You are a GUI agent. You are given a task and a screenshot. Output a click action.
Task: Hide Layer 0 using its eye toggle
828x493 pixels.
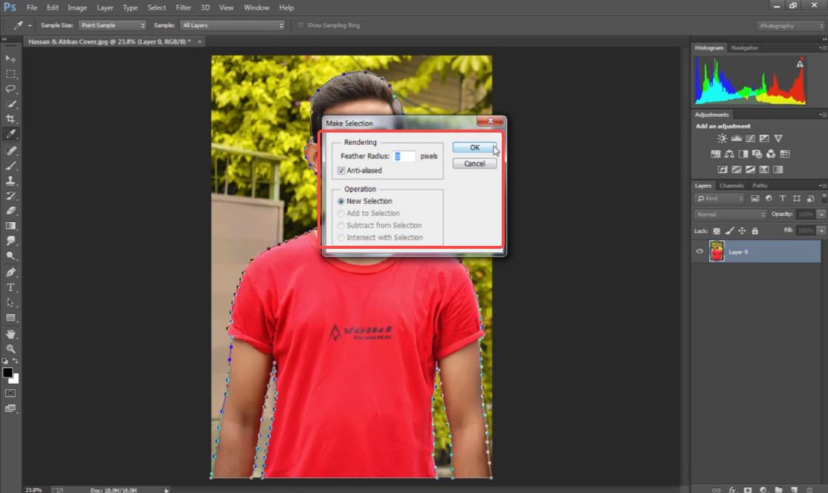point(698,251)
